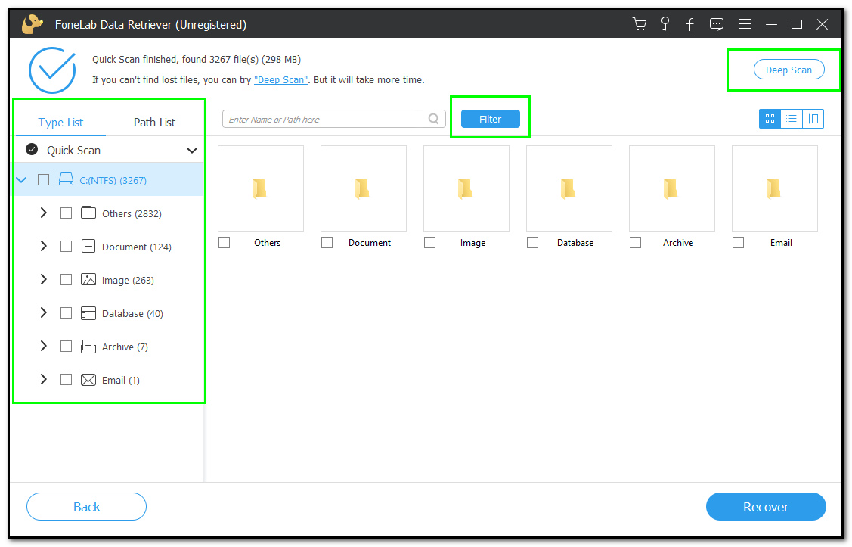This screenshot has width=852, height=547.
Task: Check the Image (263) tree checkbox
Action: pos(66,279)
